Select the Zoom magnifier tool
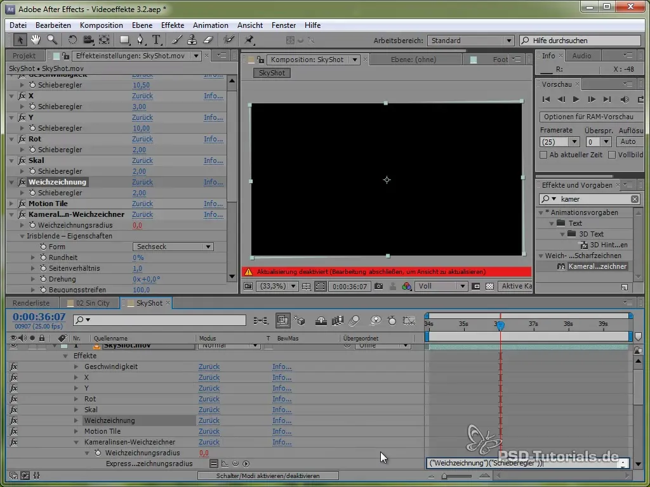Screen dimensions: 650x487 coord(52,40)
